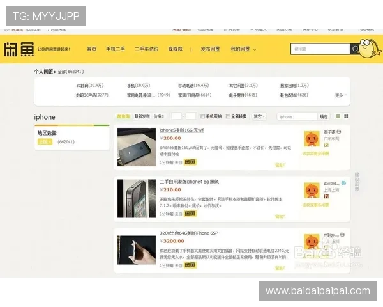383x307 pixels.
Task: Click 其它闲置(3.1万) category
Action: pos(243,86)
